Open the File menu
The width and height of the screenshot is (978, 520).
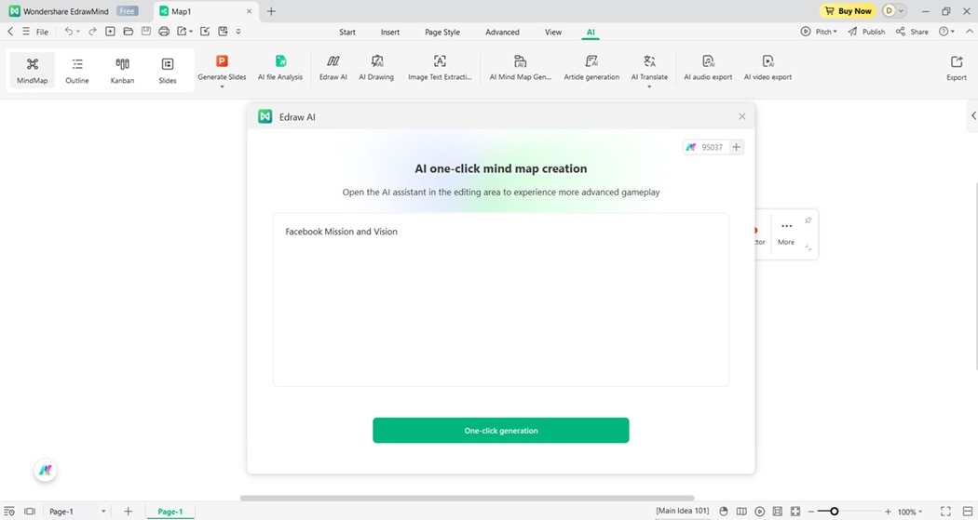click(x=42, y=32)
